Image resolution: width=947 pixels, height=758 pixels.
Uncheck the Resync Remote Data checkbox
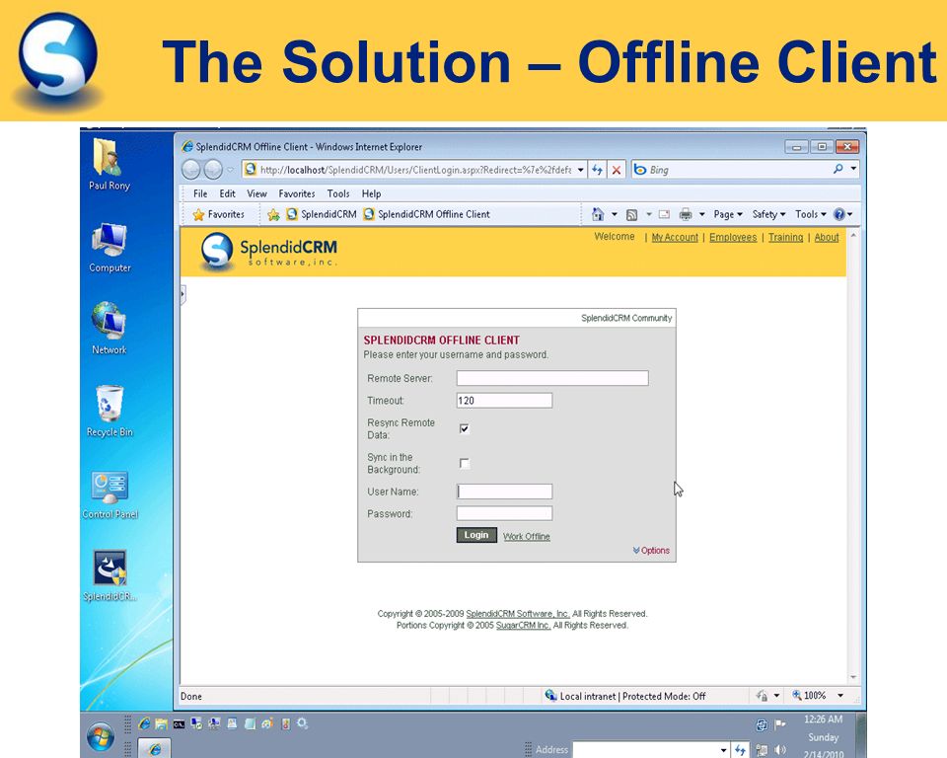click(464, 428)
